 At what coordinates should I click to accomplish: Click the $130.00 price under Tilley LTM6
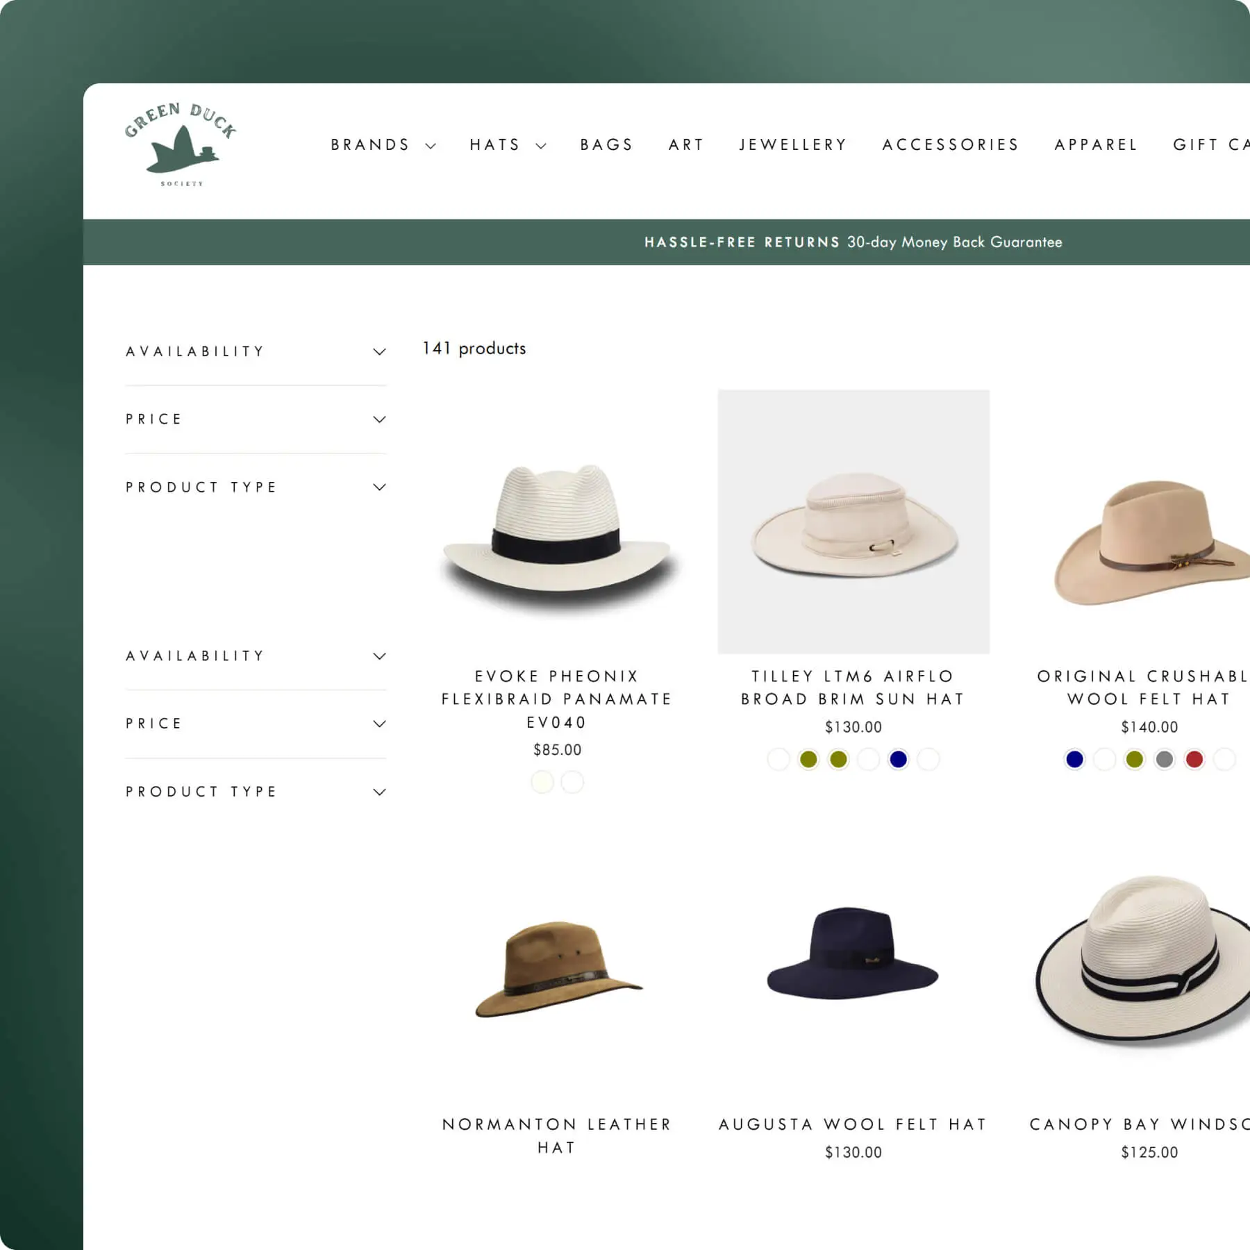point(853,727)
